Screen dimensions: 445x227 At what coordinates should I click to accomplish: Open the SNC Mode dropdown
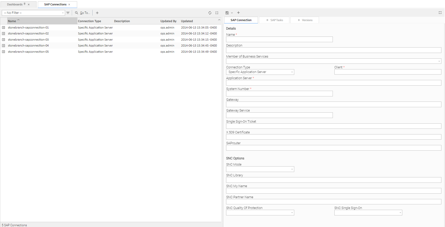[260, 169]
